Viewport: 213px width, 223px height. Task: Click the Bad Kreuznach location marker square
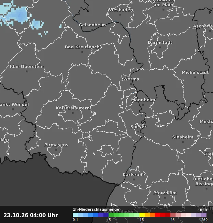(x=82, y=52)
